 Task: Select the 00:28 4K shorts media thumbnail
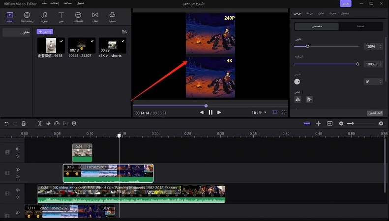pyautogui.click(x=113, y=46)
